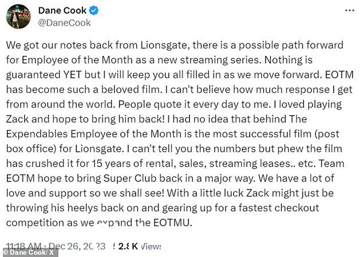Click the phrase 15 years in the post
Screen dimensions: 363x257
coord(112,164)
